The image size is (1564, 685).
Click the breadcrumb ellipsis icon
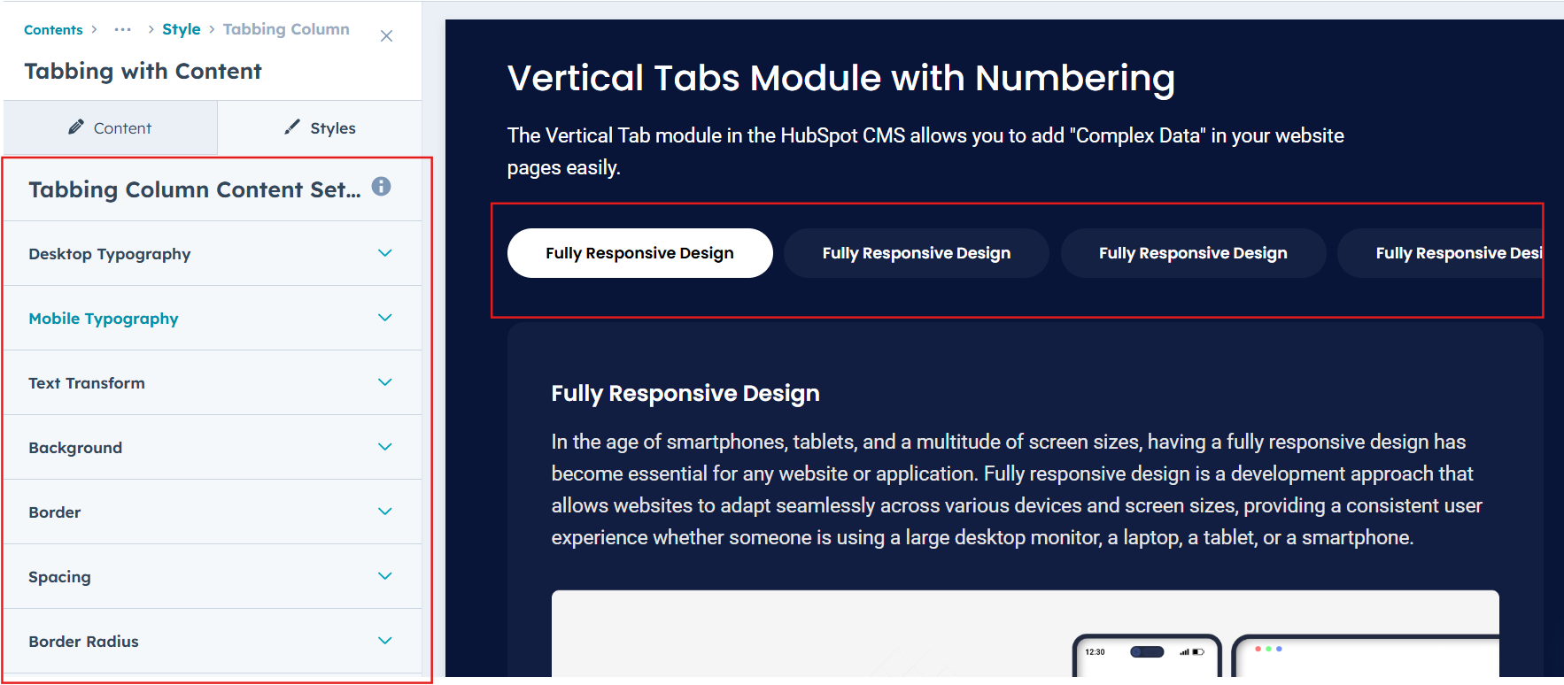pos(123,29)
